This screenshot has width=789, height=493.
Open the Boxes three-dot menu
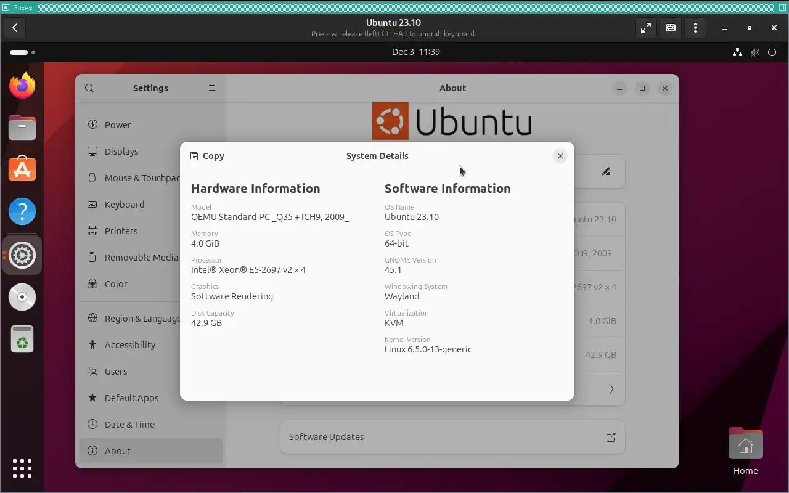(695, 28)
